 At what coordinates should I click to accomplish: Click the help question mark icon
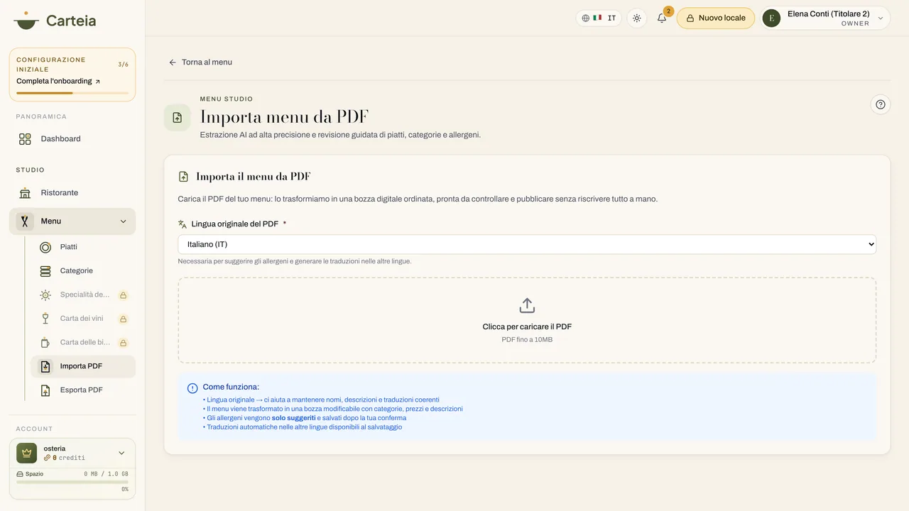pos(881,104)
